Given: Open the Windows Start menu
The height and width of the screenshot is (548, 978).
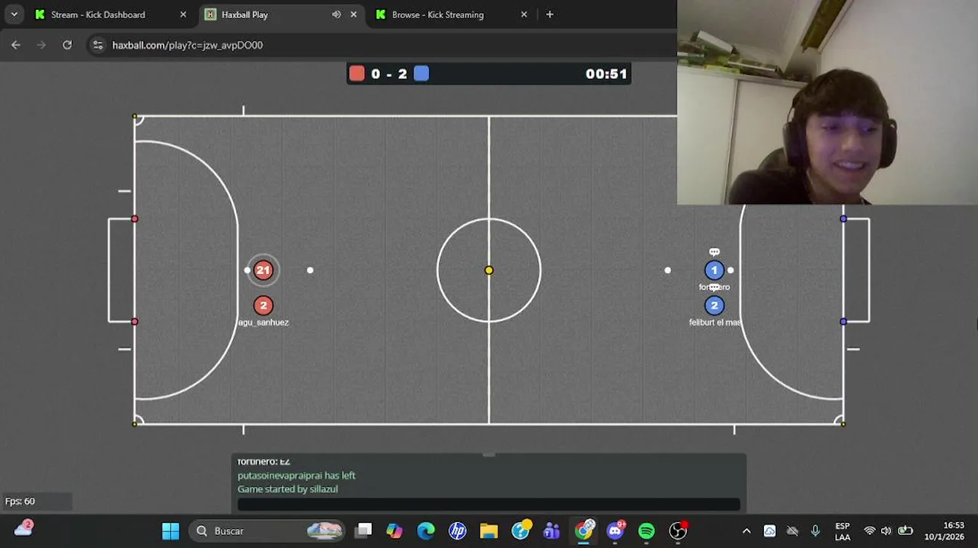Looking at the screenshot, I should coord(171,530).
